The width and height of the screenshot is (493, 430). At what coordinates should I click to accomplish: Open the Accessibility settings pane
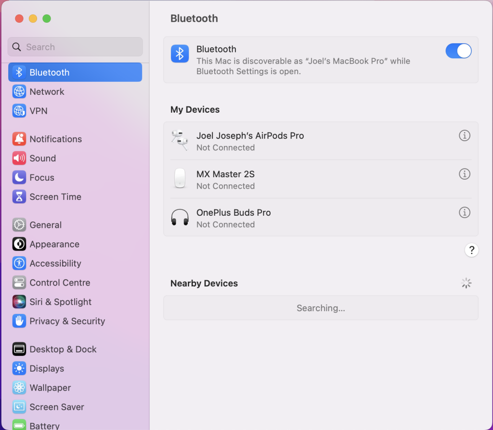[x=75, y=263]
